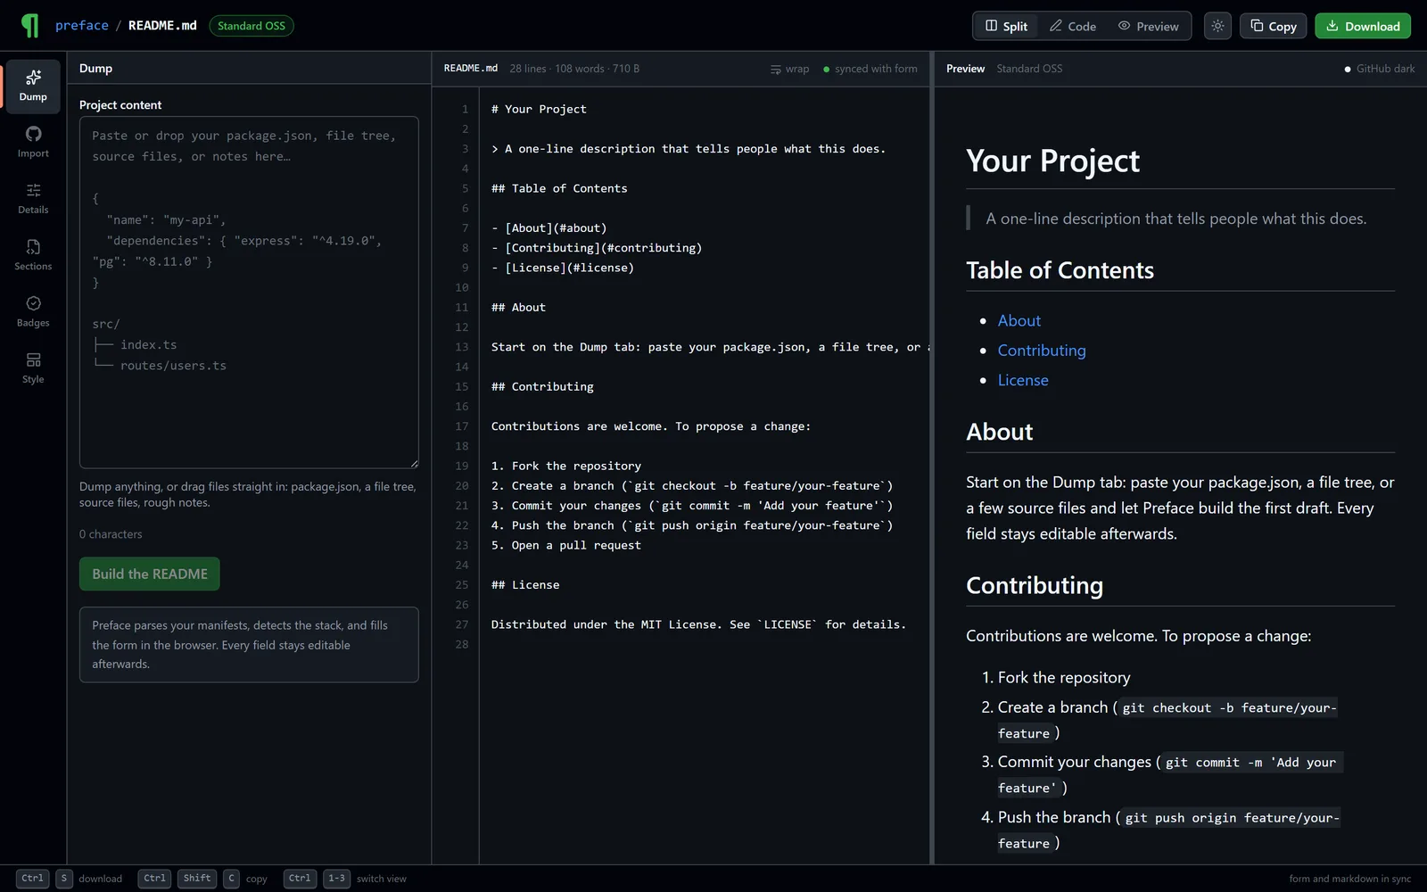Image resolution: width=1427 pixels, height=892 pixels.
Task: Click inside the Project content textarea
Action: [249, 293]
